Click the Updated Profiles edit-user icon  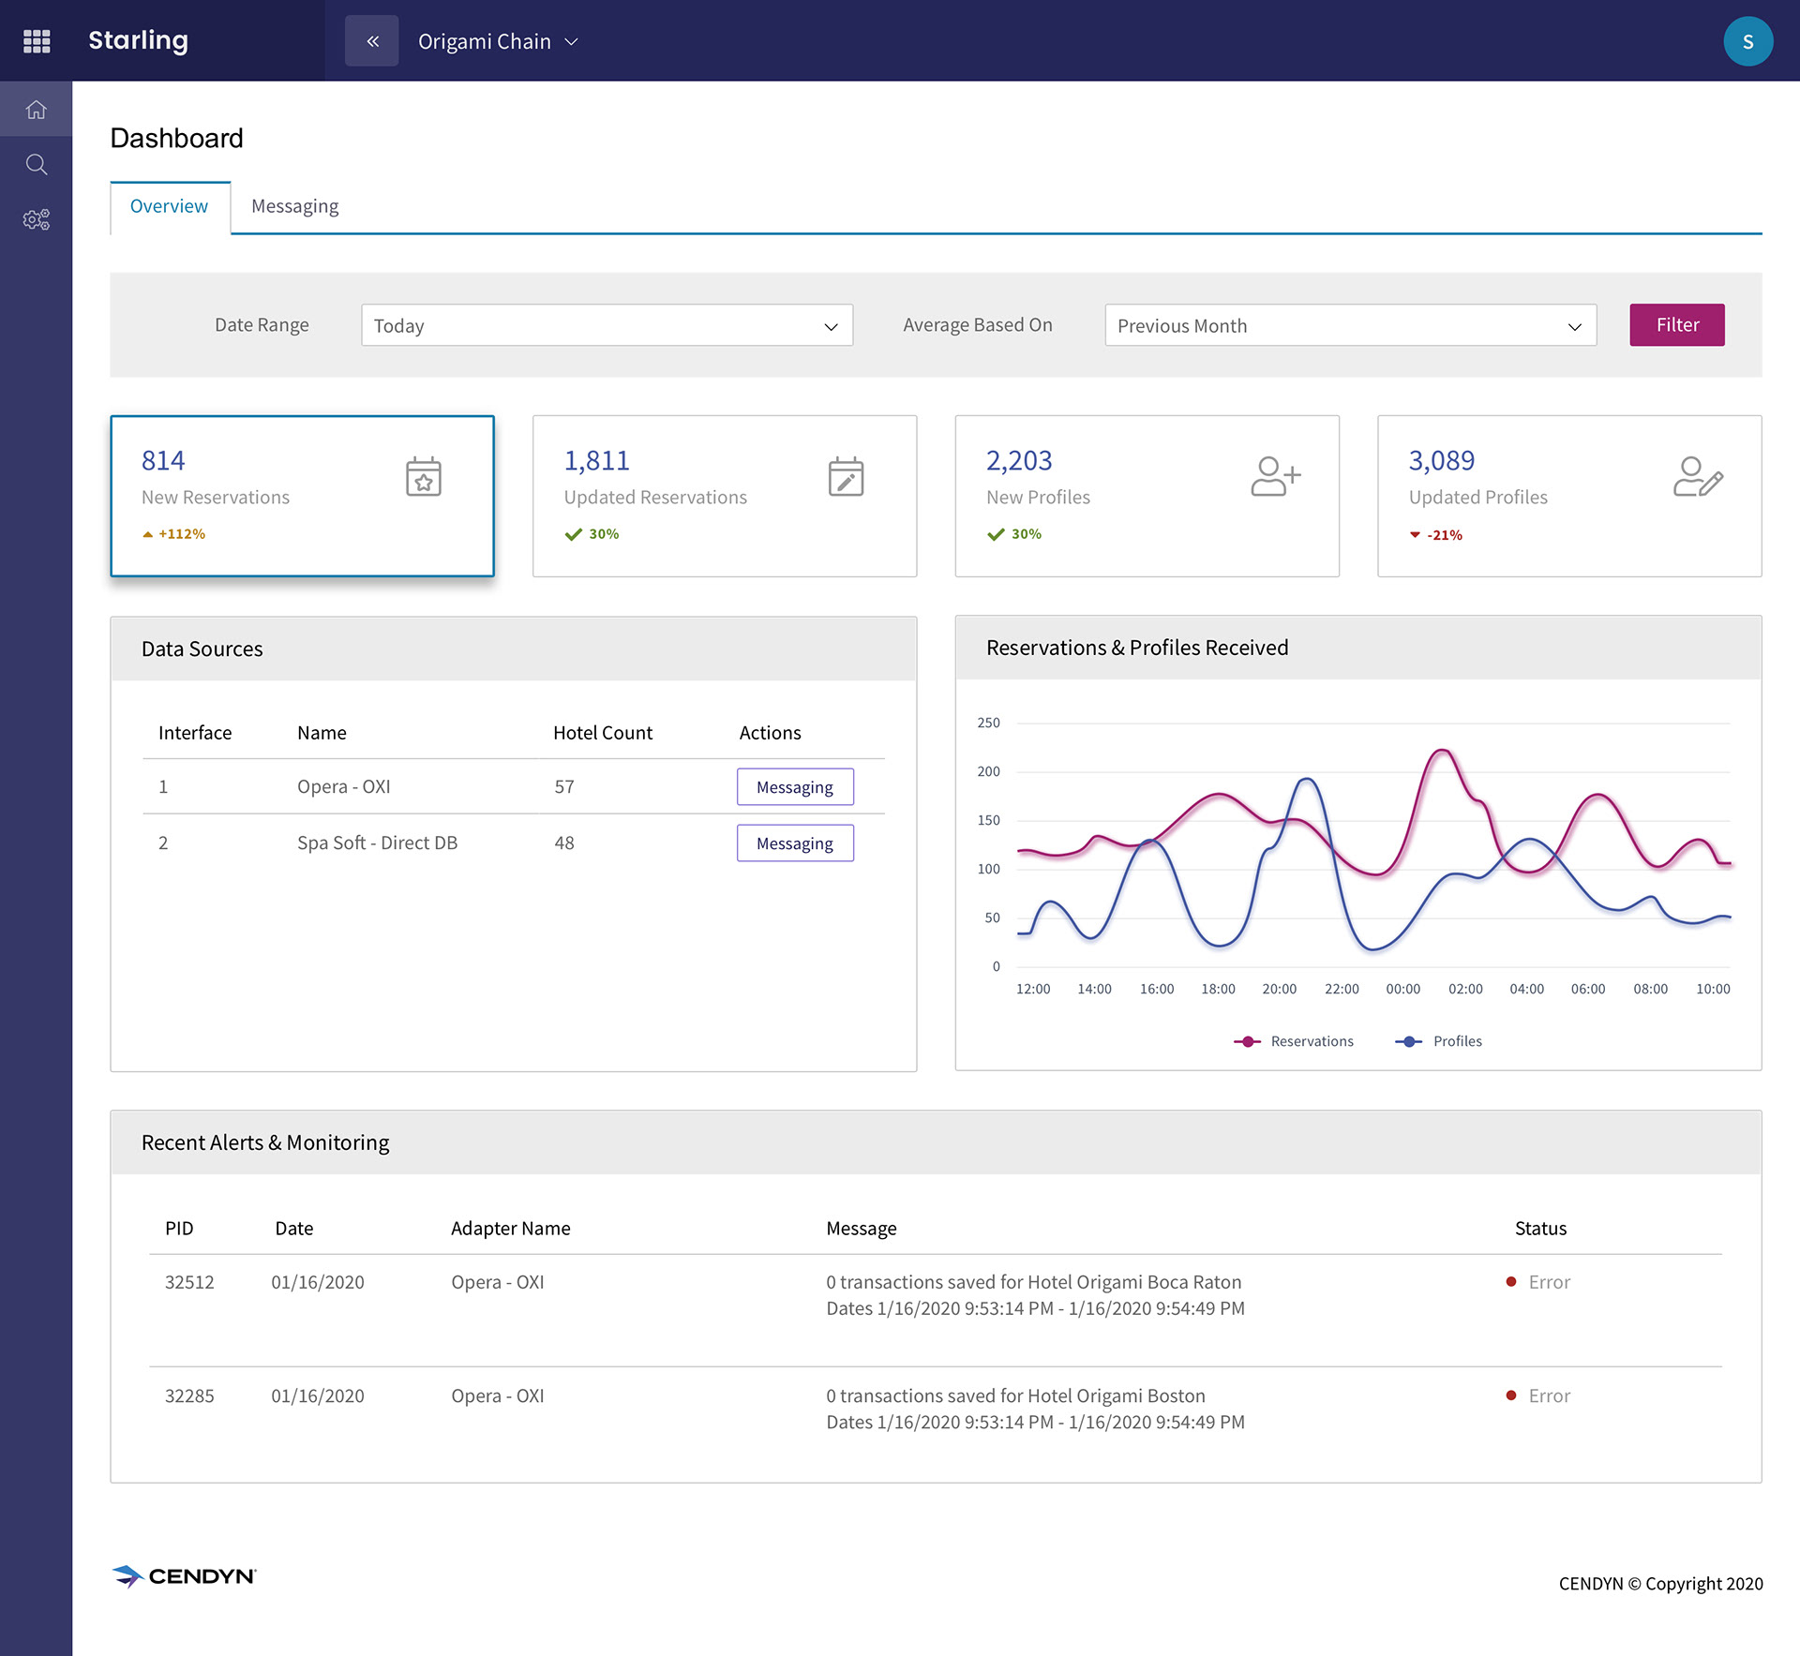[x=1698, y=476]
